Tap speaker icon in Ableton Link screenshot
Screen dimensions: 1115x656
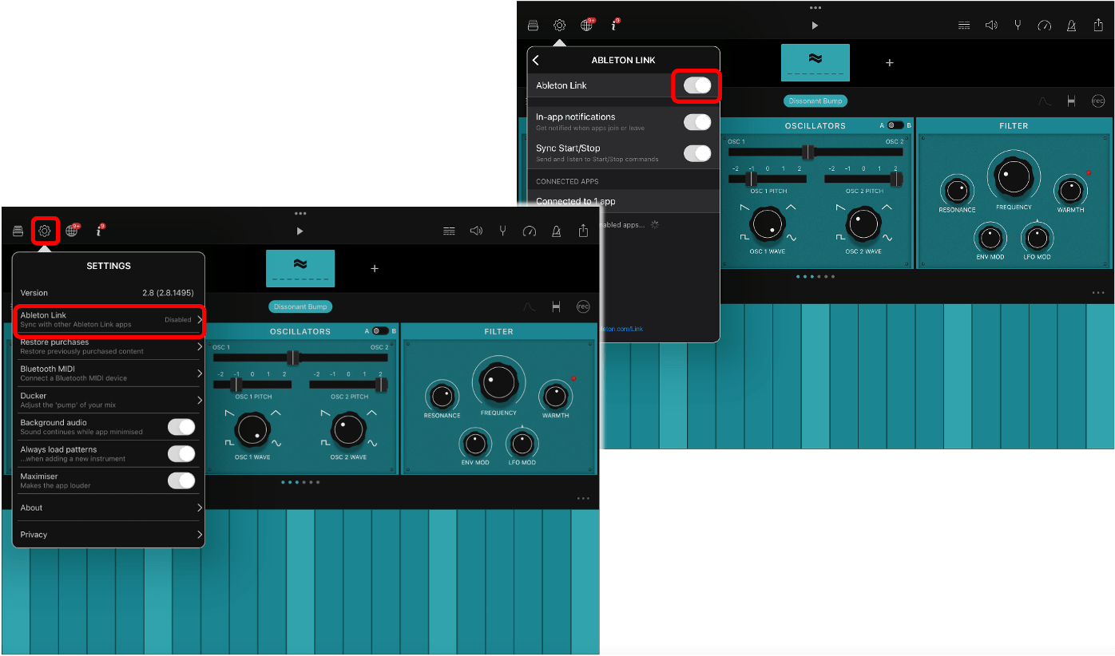pyautogui.click(x=991, y=26)
